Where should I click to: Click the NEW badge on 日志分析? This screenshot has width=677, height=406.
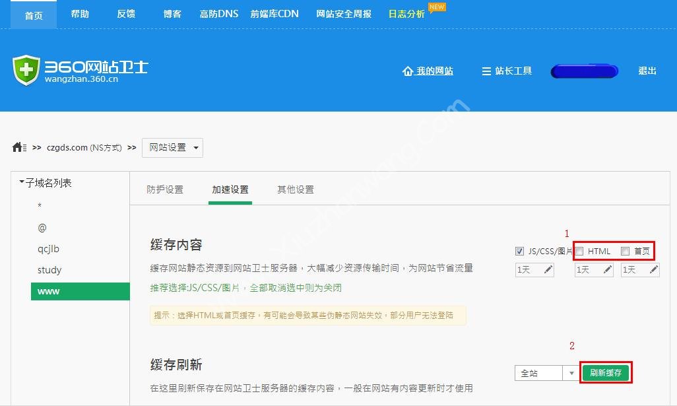(435, 8)
